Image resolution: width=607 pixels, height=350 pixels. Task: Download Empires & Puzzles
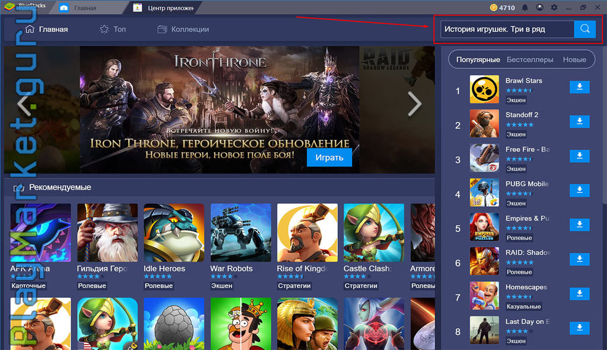point(580,224)
